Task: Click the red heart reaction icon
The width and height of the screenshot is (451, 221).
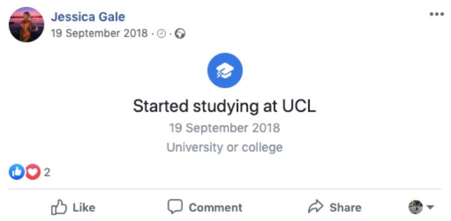Action: click(x=33, y=172)
